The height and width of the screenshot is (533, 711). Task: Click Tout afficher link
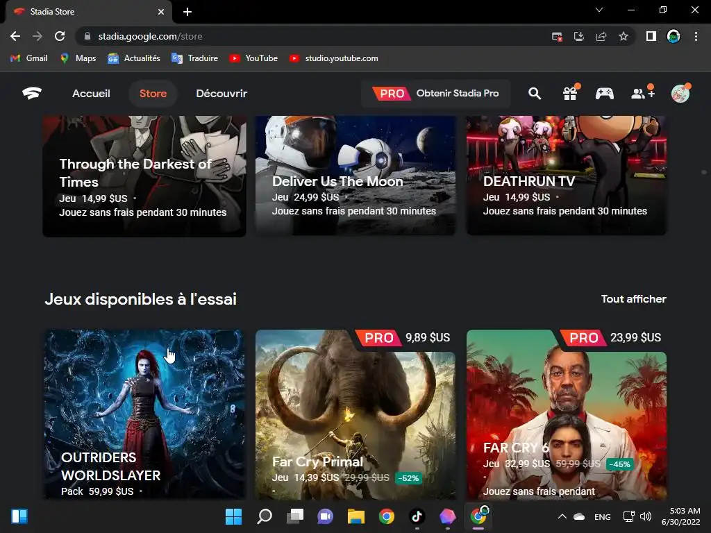tap(633, 298)
